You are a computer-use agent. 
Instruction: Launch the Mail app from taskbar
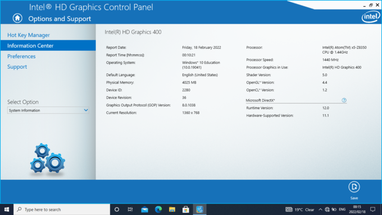tap(144, 209)
